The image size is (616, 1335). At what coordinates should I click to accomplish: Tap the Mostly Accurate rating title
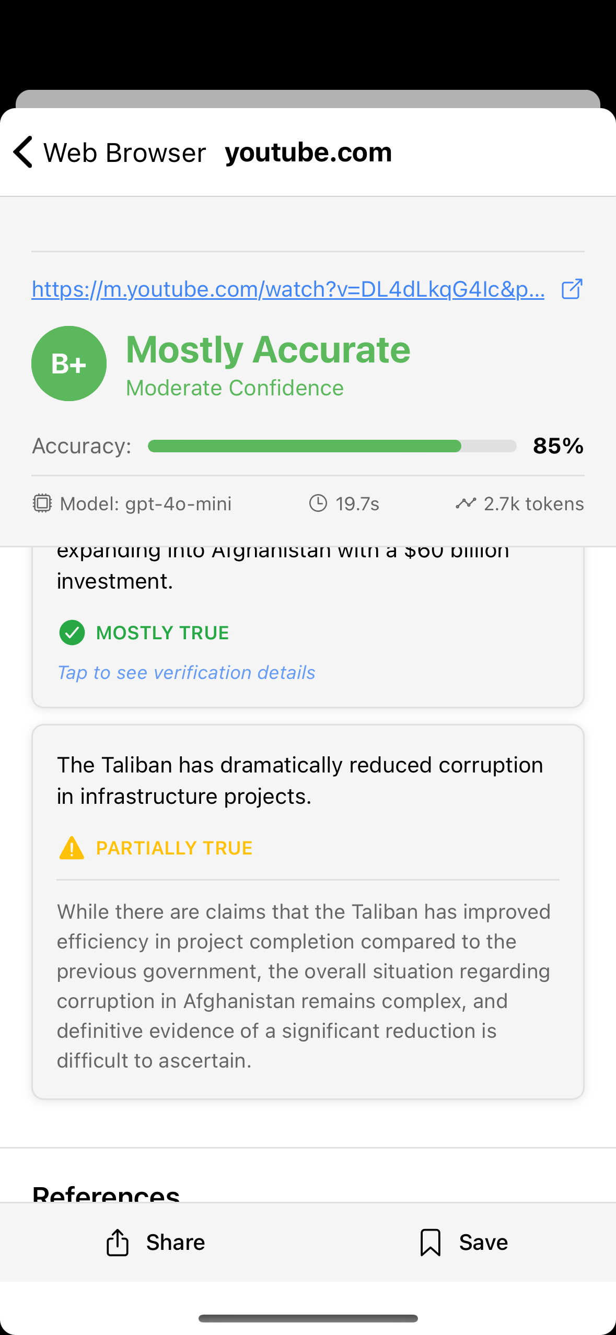(x=268, y=349)
